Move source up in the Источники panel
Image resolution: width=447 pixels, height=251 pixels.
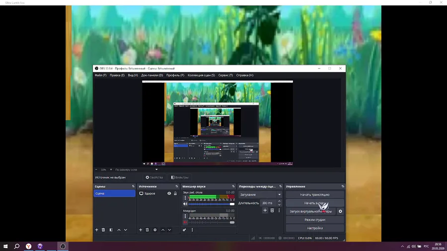(x=163, y=230)
